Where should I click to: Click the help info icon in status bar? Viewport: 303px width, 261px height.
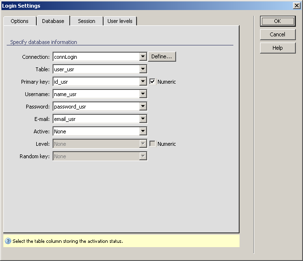(8, 241)
